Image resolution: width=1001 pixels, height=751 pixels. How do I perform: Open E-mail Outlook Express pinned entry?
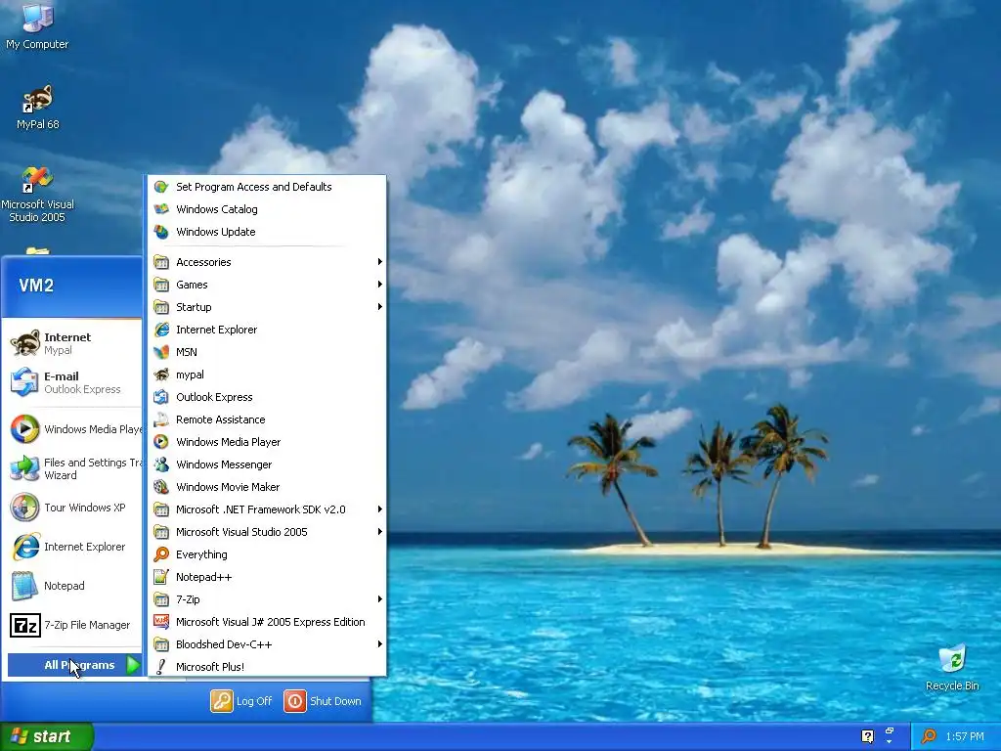click(x=72, y=382)
